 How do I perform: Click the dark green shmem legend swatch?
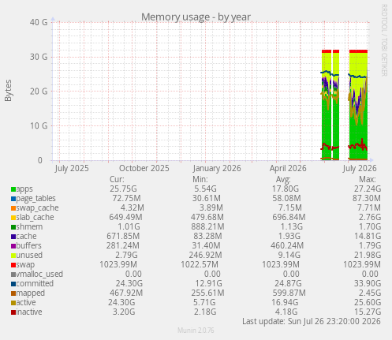coord(13,227)
